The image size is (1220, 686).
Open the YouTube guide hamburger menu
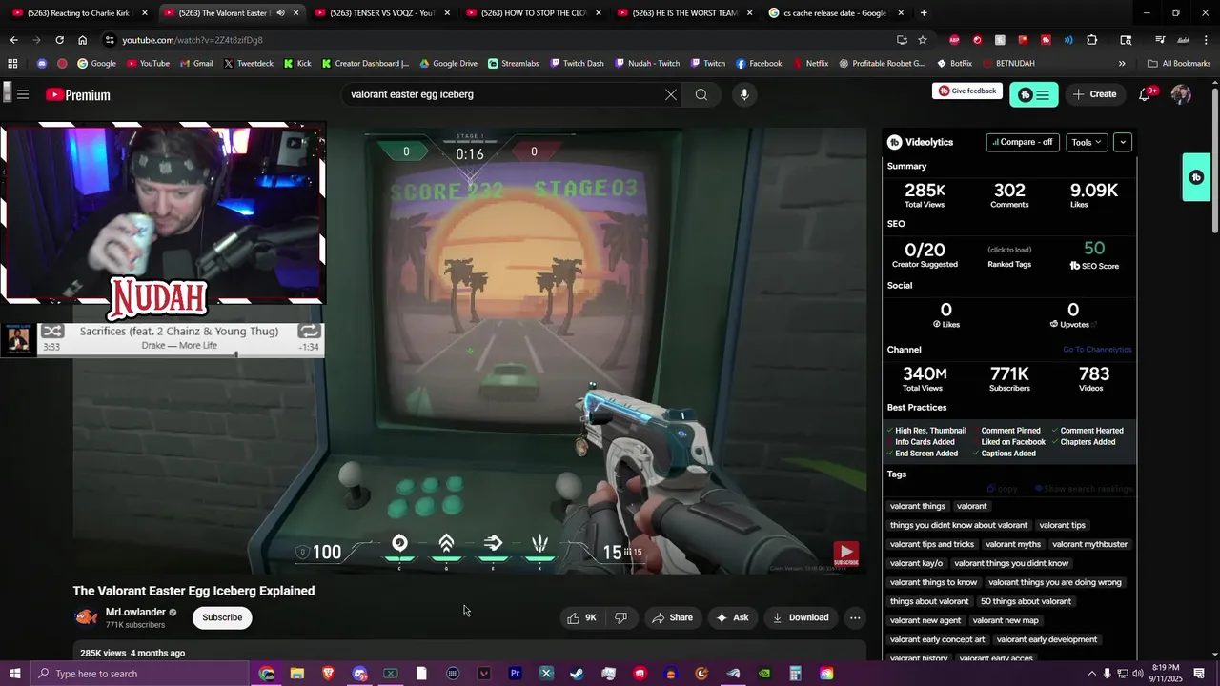pos(23,94)
